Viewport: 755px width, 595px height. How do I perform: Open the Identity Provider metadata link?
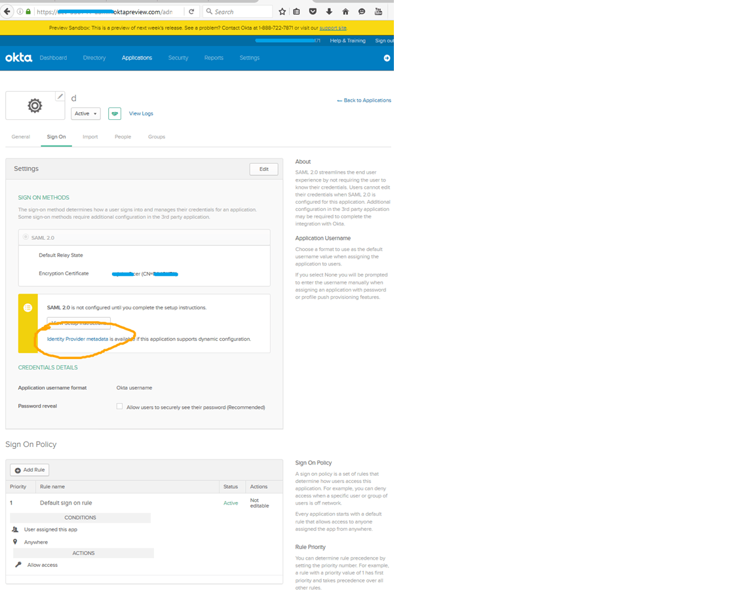[x=77, y=339]
